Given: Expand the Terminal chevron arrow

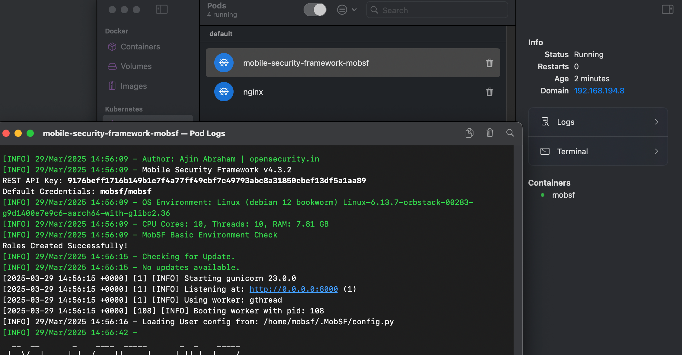Looking at the screenshot, I should pyautogui.click(x=656, y=151).
